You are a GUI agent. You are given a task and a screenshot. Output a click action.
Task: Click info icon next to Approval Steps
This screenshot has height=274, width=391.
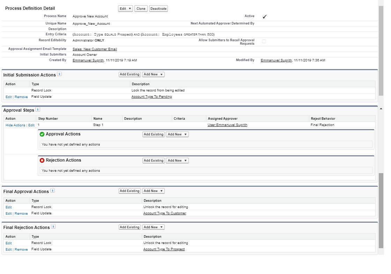(x=38, y=110)
